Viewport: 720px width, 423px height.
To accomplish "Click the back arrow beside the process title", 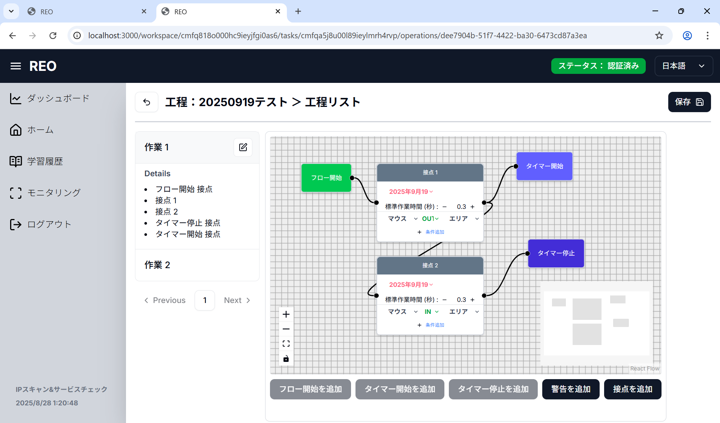I will [x=147, y=102].
